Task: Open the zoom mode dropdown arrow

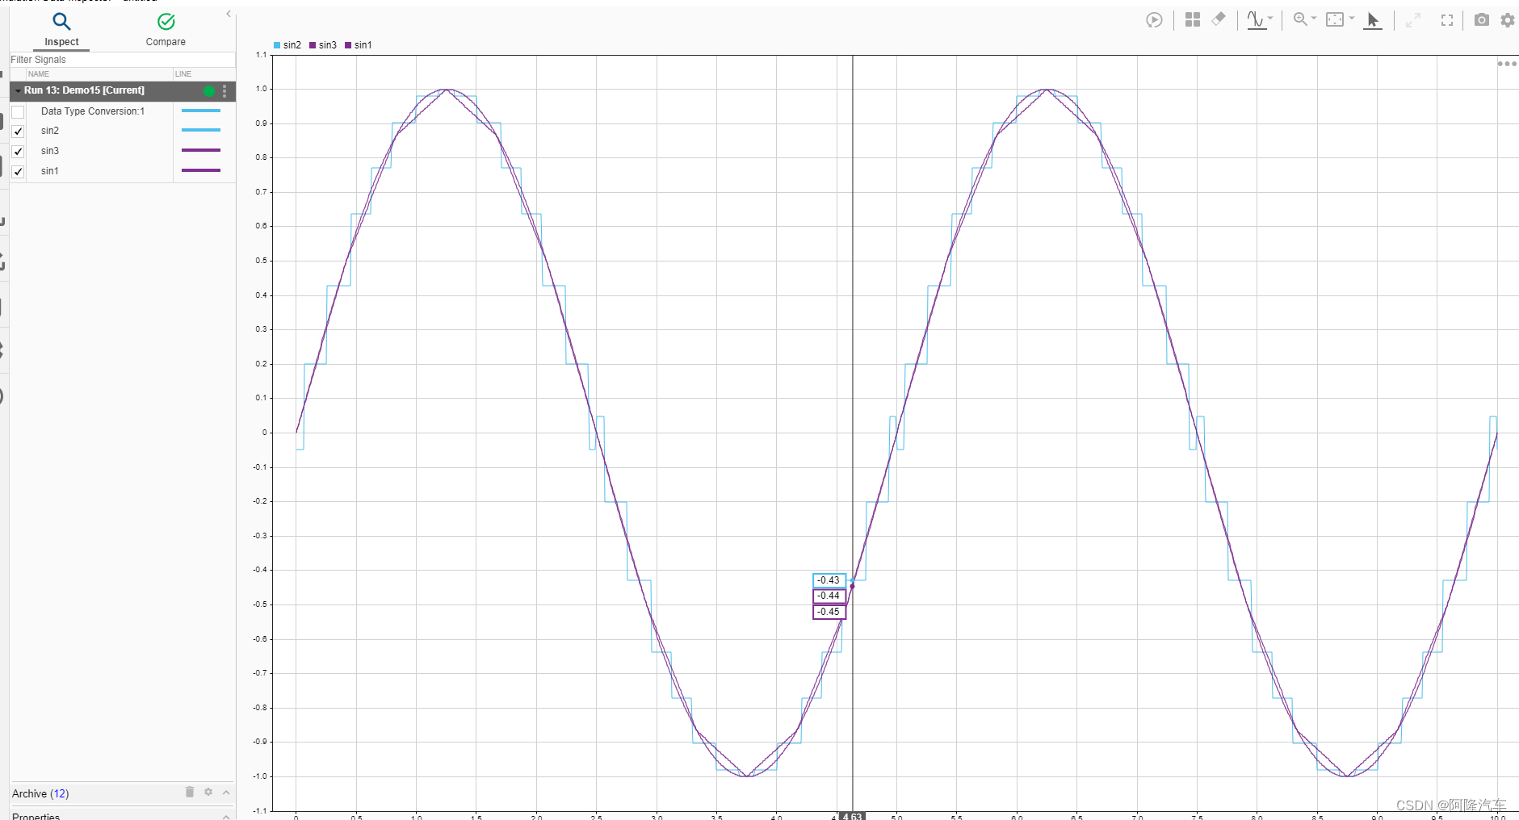Action: pos(1313,18)
